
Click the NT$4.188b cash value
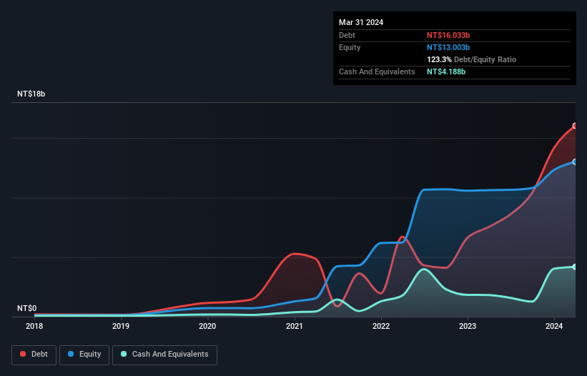pos(446,71)
